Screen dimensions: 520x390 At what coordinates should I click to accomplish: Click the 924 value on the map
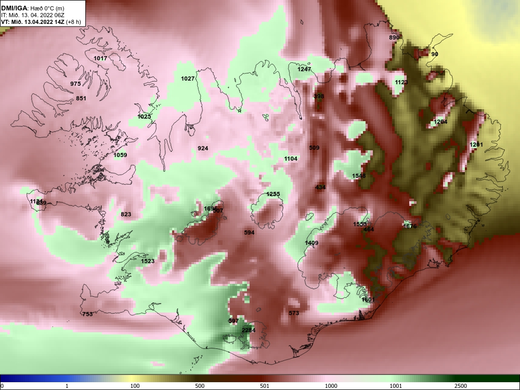(203, 148)
